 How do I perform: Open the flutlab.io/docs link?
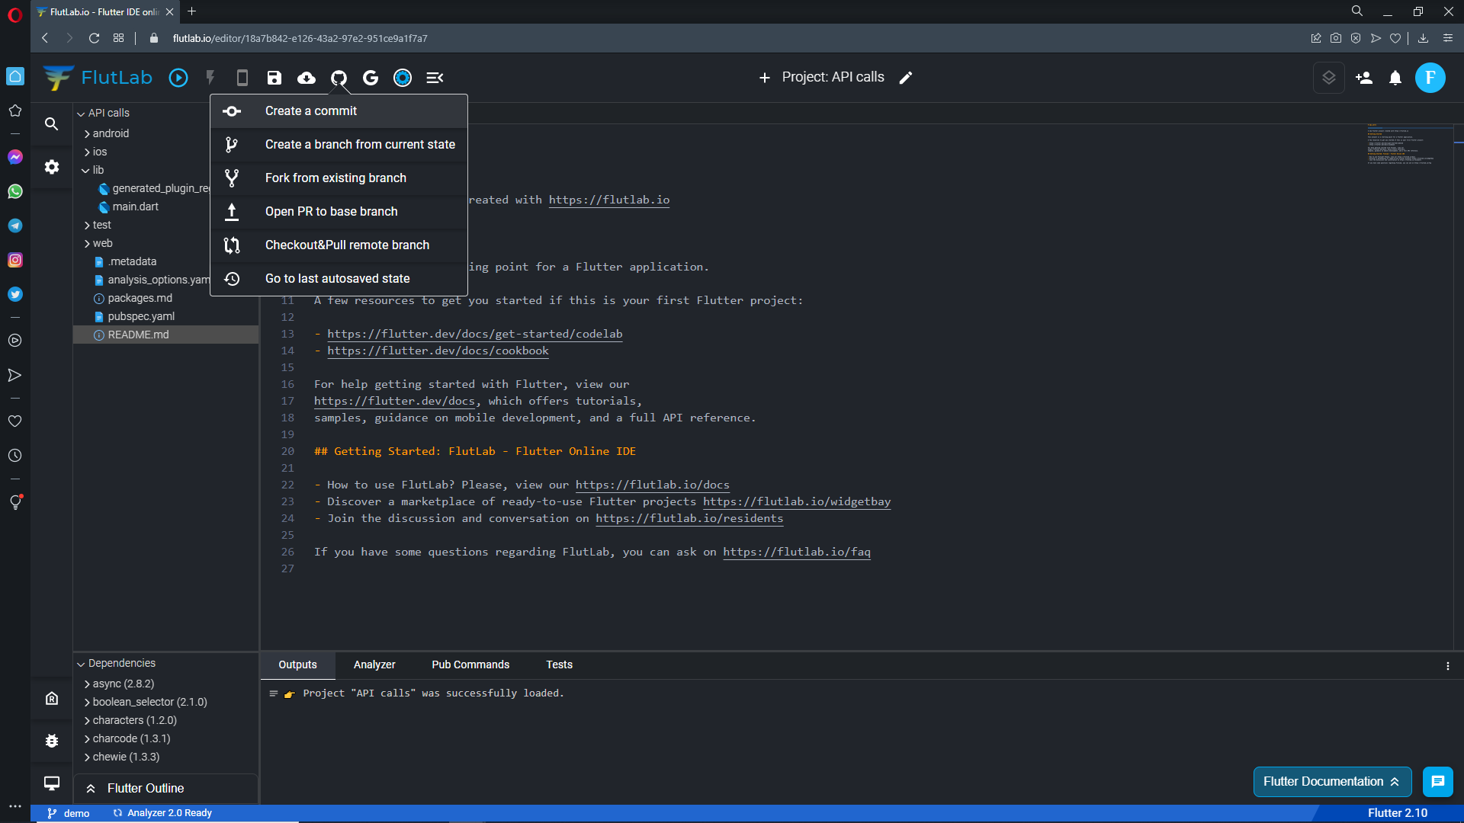point(652,485)
